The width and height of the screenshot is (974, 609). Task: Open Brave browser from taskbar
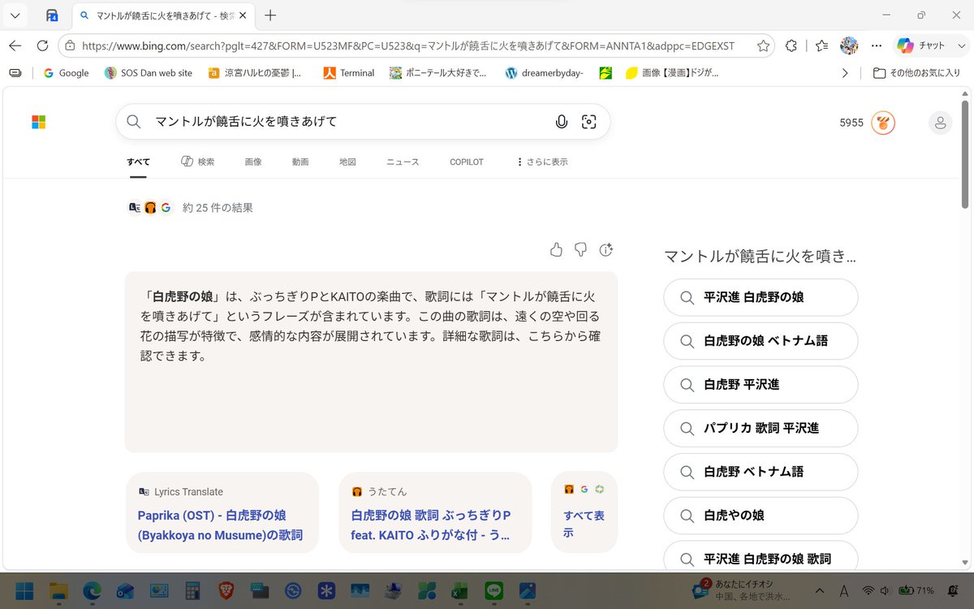(x=226, y=590)
